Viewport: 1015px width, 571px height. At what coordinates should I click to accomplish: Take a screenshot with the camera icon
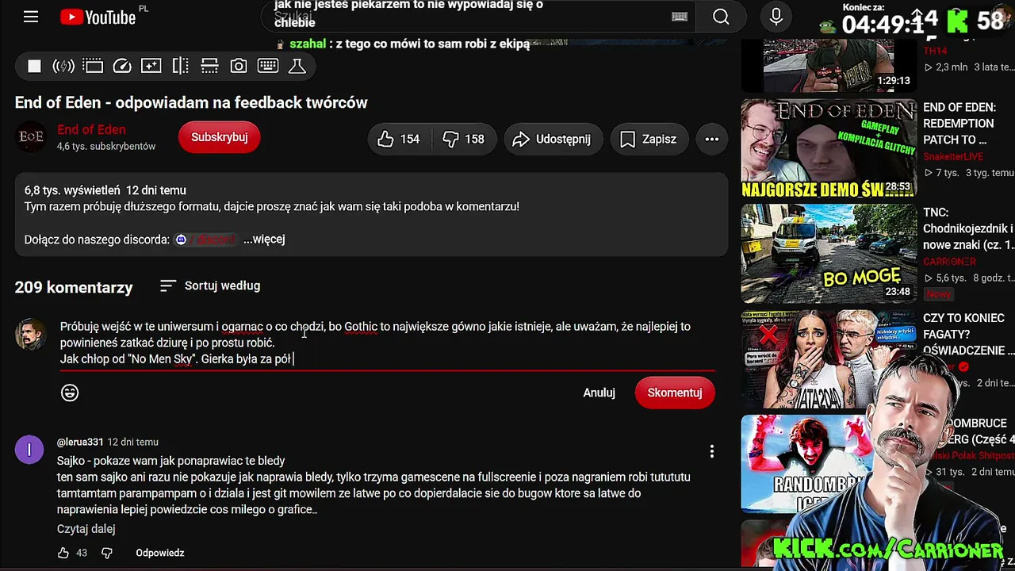coord(239,67)
